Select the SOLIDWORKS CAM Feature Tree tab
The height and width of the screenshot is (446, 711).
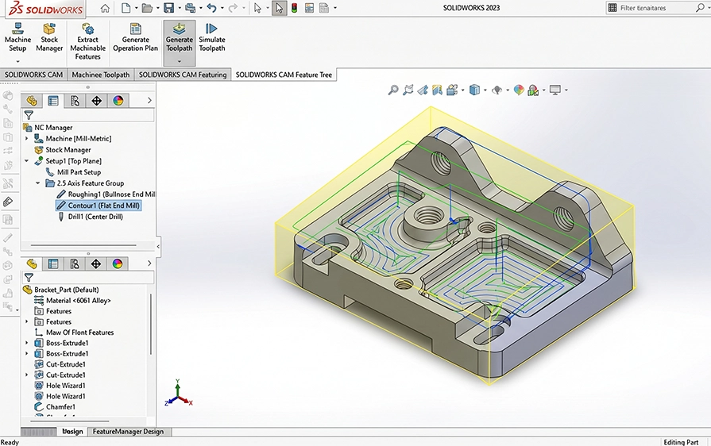(x=284, y=75)
